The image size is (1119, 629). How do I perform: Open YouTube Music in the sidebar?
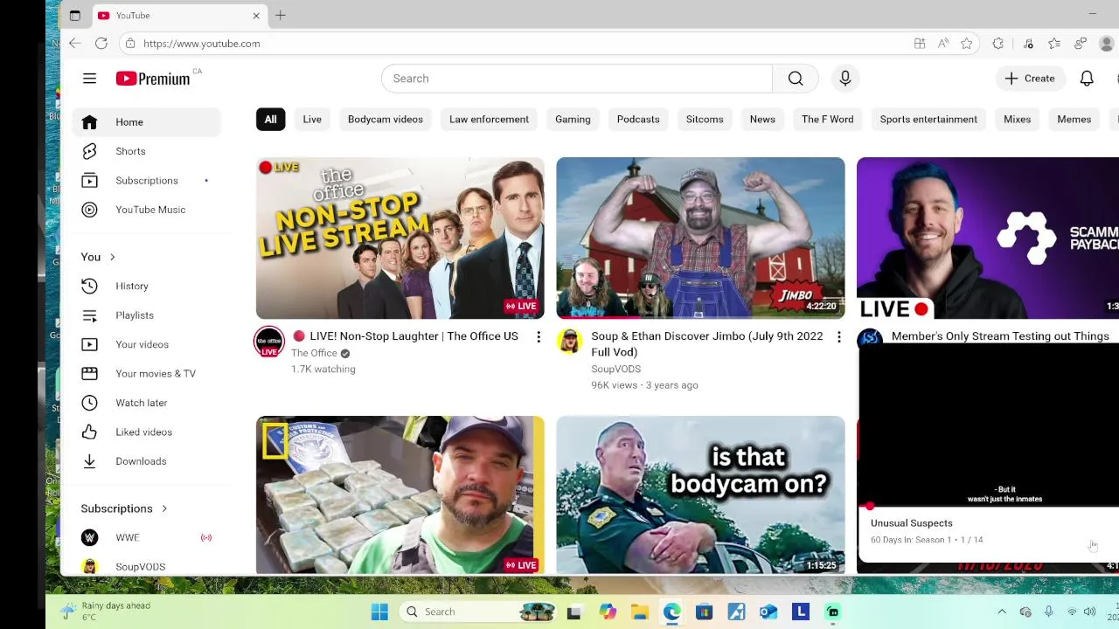146,210
